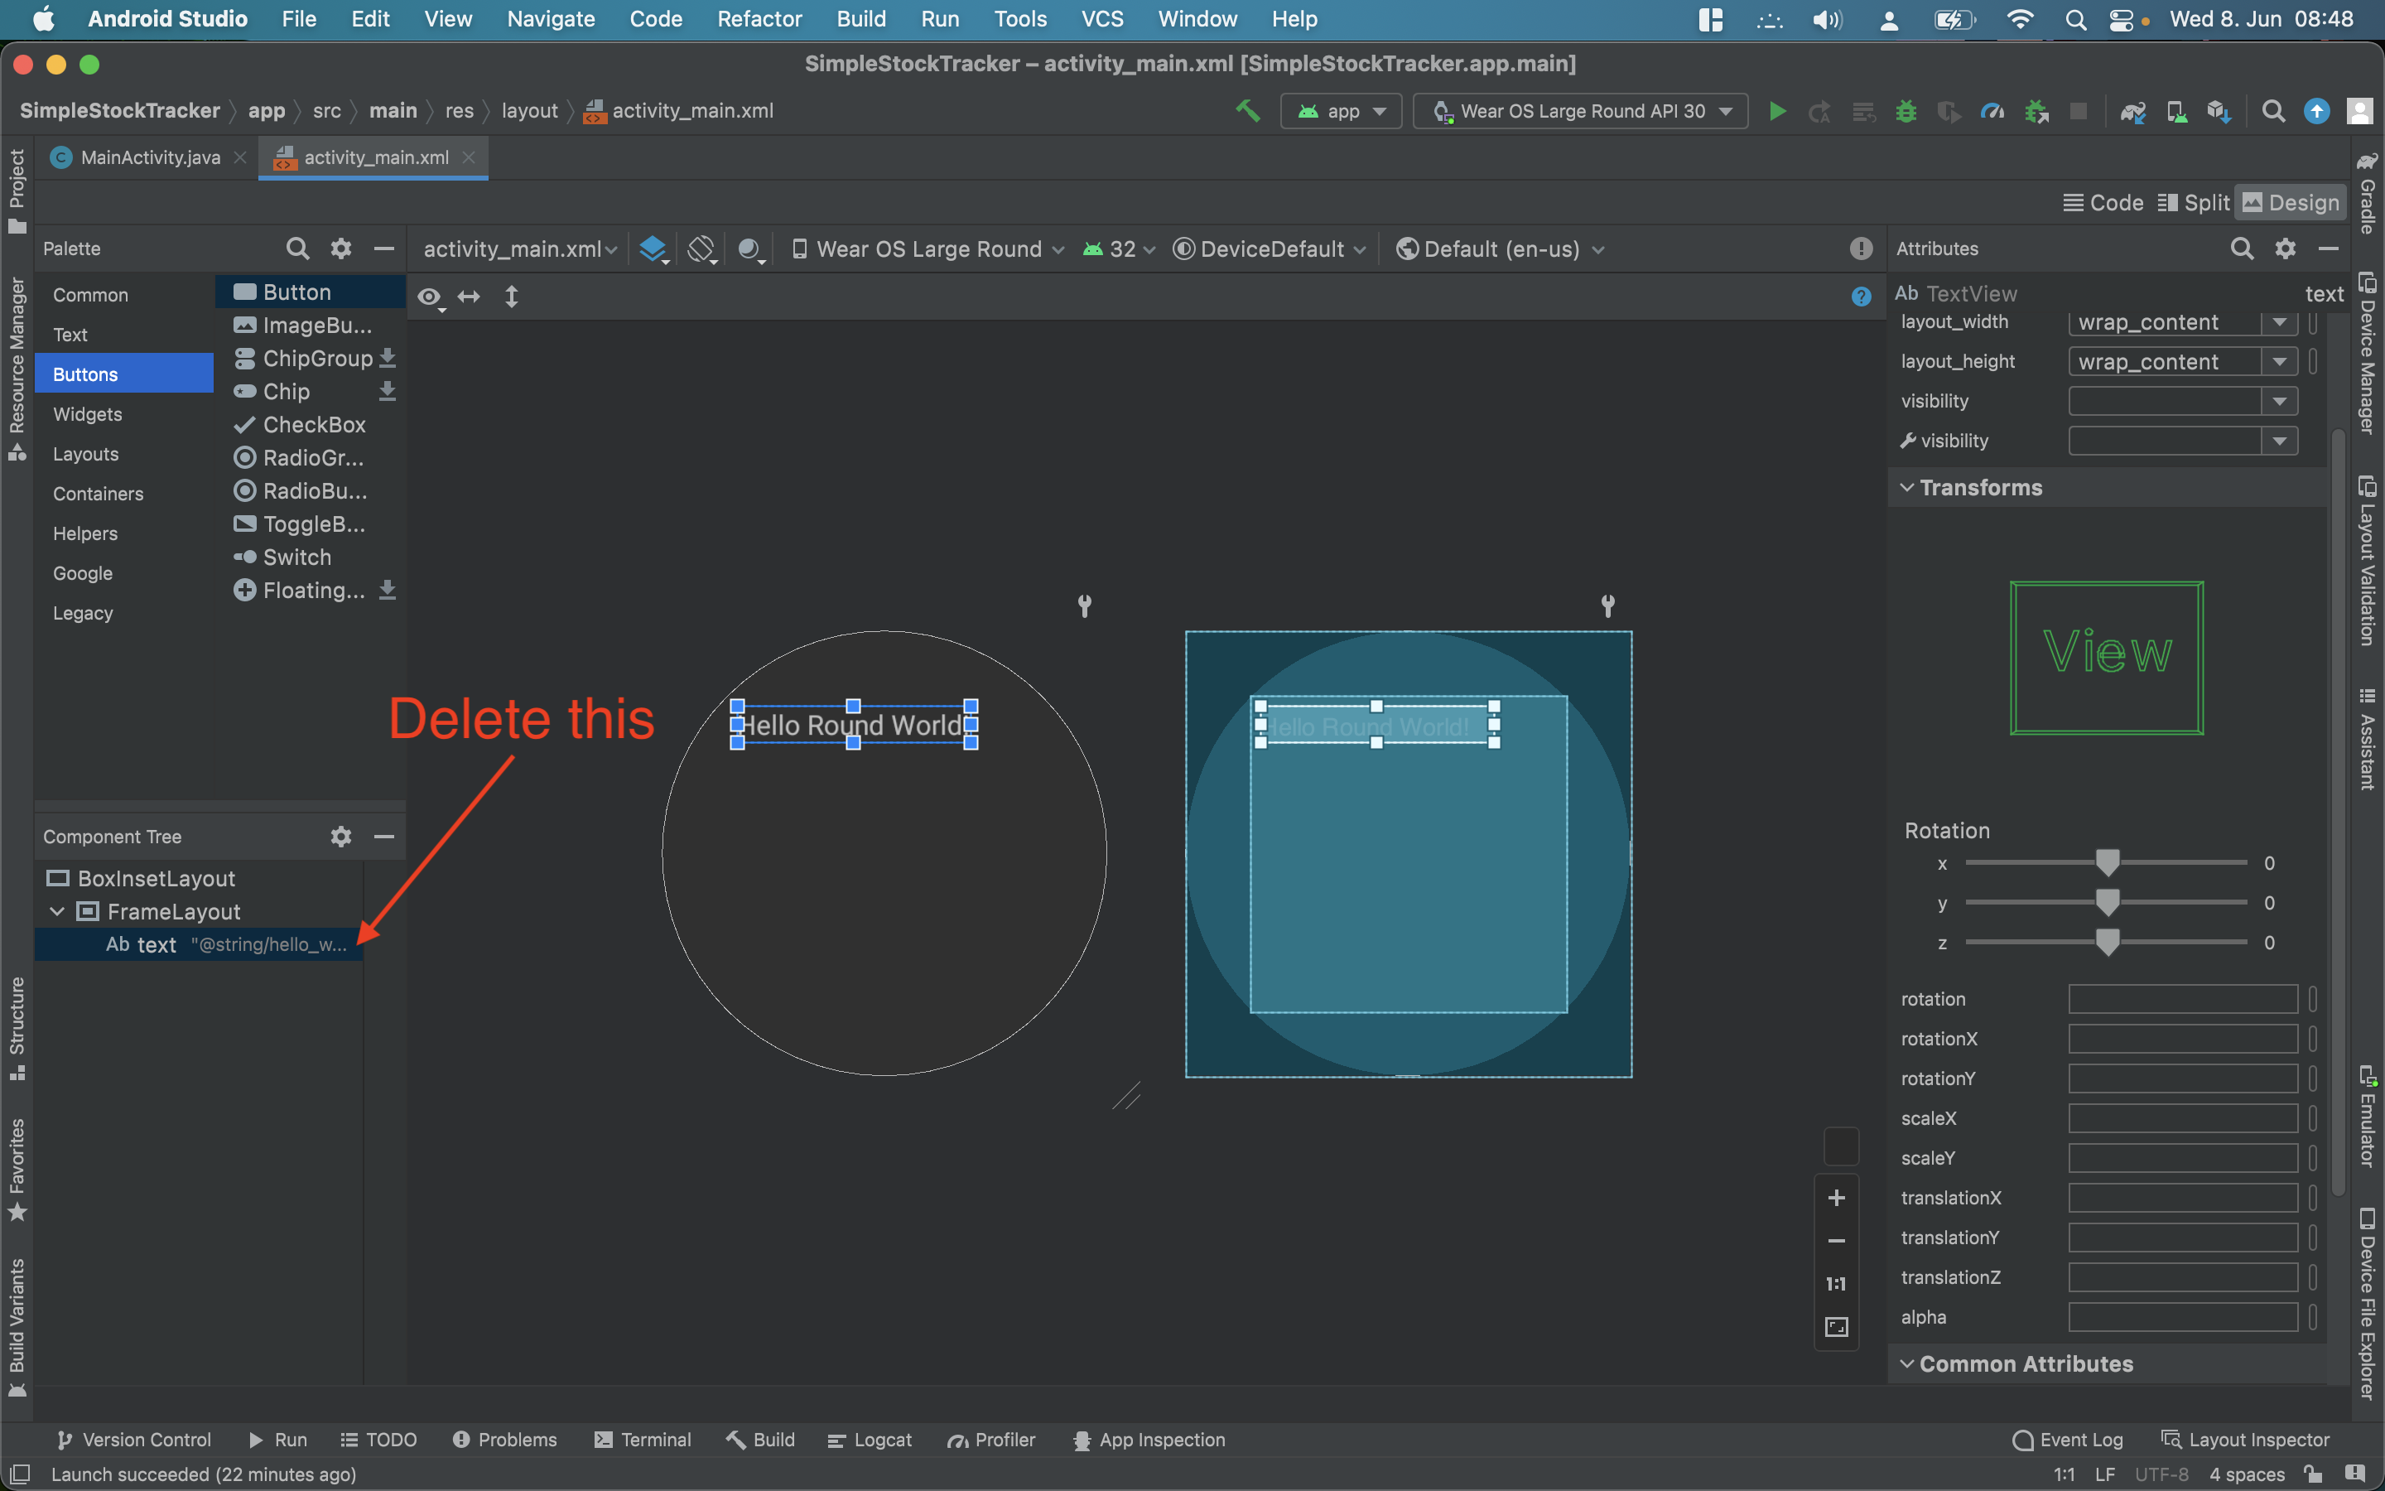The image size is (2385, 1491).
Task: Switch to Split view mode
Action: 2193,203
